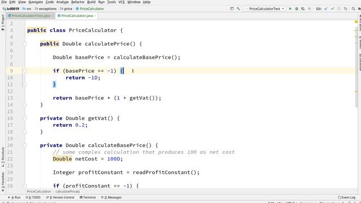
Task: Open Search Everywhere magnifier icon
Action: 354,9
